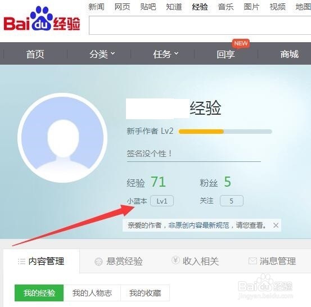
Task: Click the icon beside 悬赏经验
Action: (x=98, y=261)
